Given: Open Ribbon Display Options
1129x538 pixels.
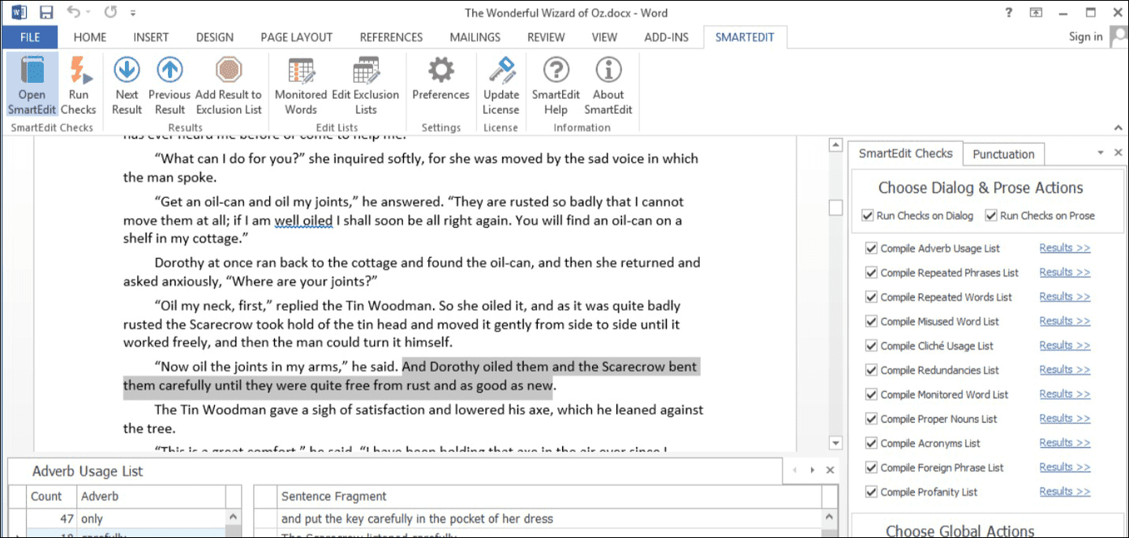Looking at the screenshot, I should (1036, 12).
